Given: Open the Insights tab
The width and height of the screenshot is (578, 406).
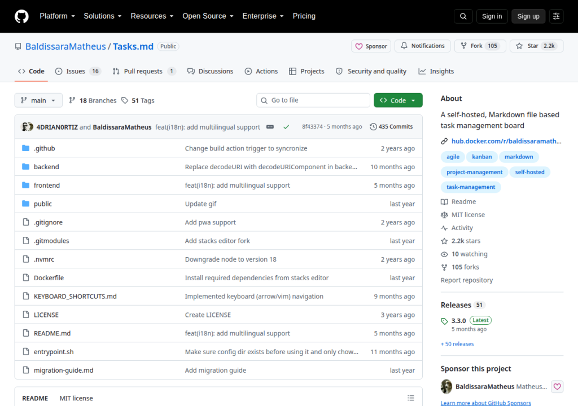Looking at the screenshot, I should [436, 71].
